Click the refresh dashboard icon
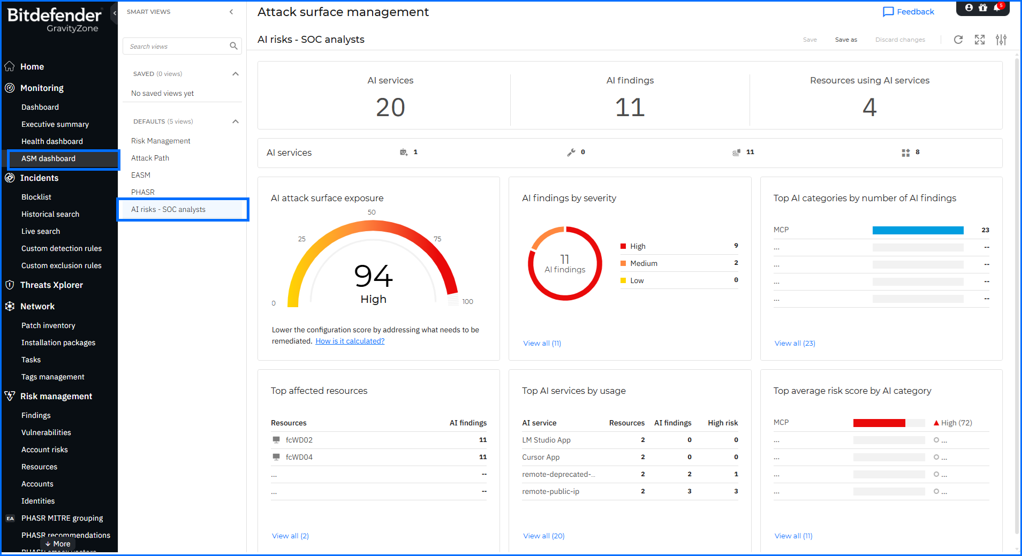The image size is (1022, 556). pyautogui.click(x=958, y=40)
